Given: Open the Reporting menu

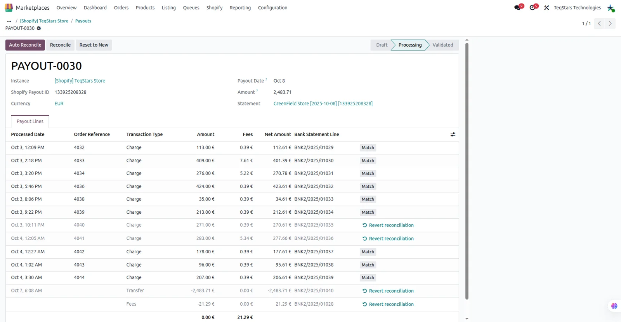Looking at the screenshot, I should [240, 8].
